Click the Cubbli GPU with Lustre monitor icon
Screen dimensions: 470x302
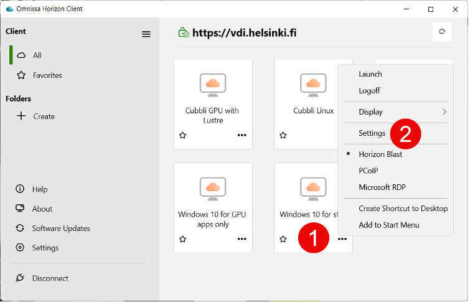pyautogui.click(x=213, y=85)
